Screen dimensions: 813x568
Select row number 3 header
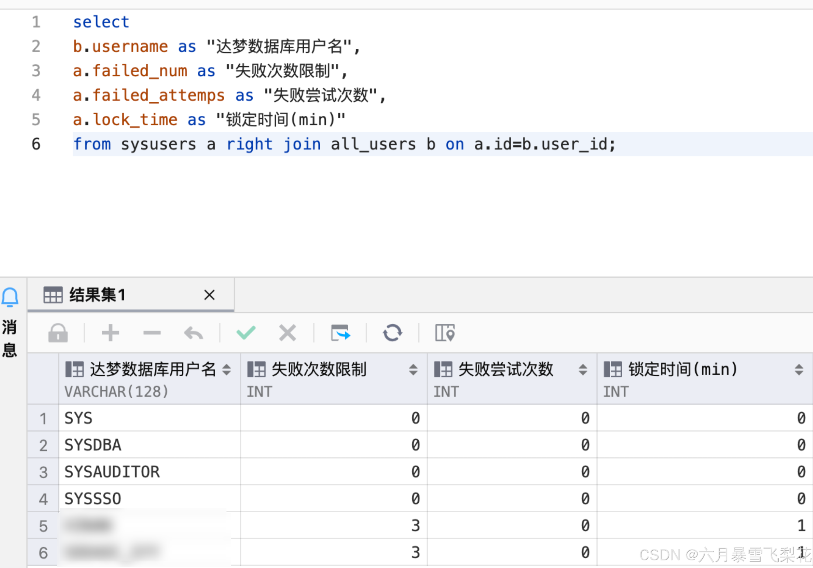click(43, 472)
